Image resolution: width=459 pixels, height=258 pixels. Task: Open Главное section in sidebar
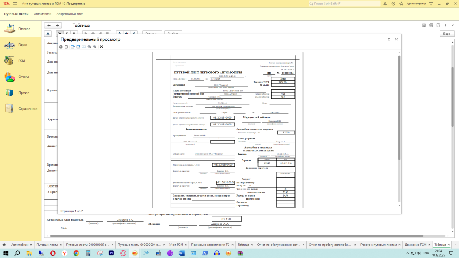click(21, 29)
